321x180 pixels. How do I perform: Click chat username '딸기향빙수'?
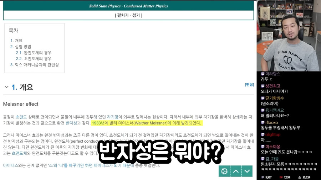tap(275, 98)
